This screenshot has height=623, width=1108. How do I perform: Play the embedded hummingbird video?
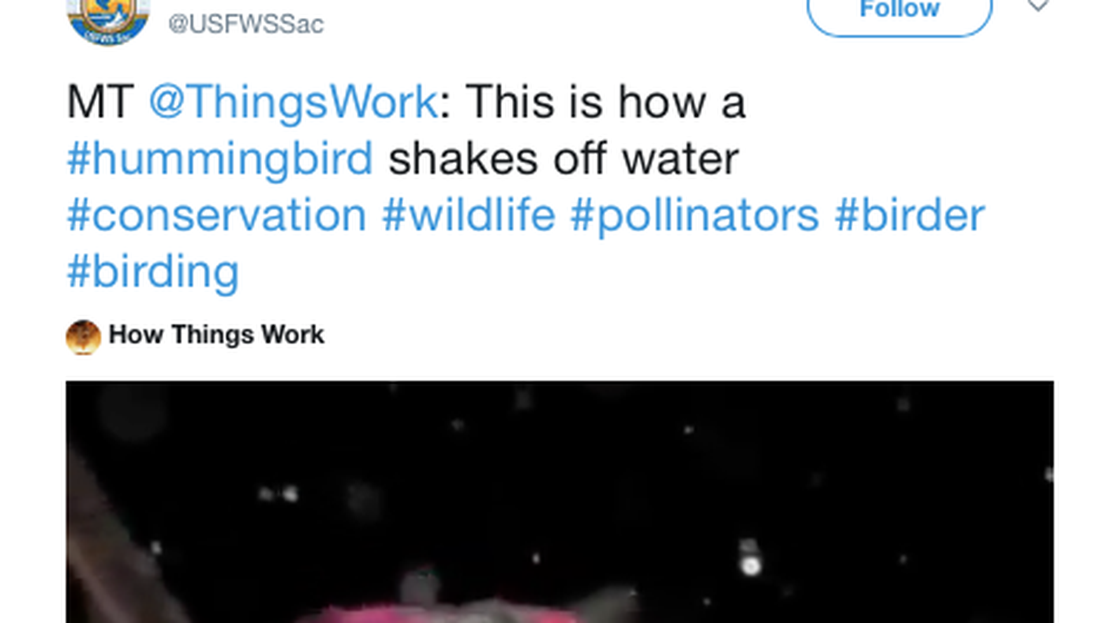click(x=559, y=501)
